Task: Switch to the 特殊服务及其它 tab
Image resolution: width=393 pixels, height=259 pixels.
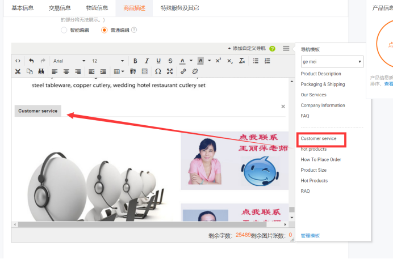Action: click(179, 8)
